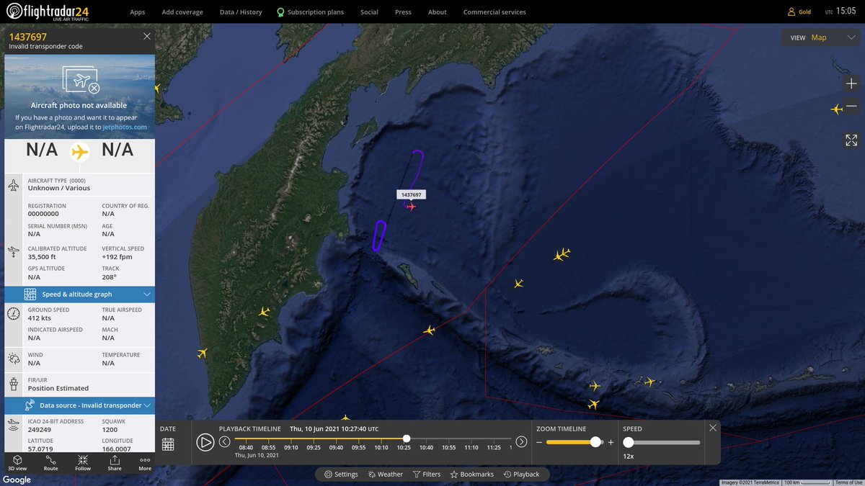Collapse the Data source - Invalid transponder section
This screenshot has height=486, width=865.
click(x=147, y=405)
